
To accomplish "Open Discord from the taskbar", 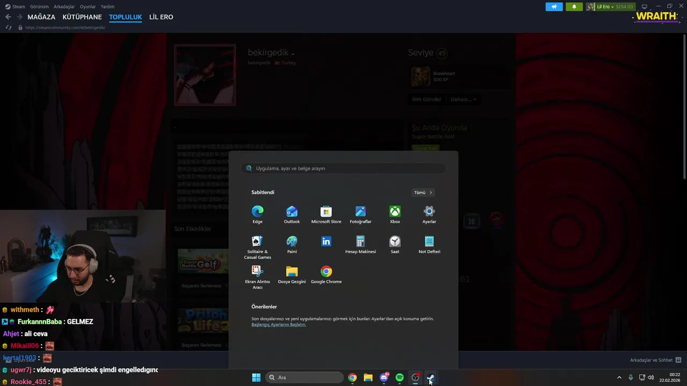I will [384, 377].
